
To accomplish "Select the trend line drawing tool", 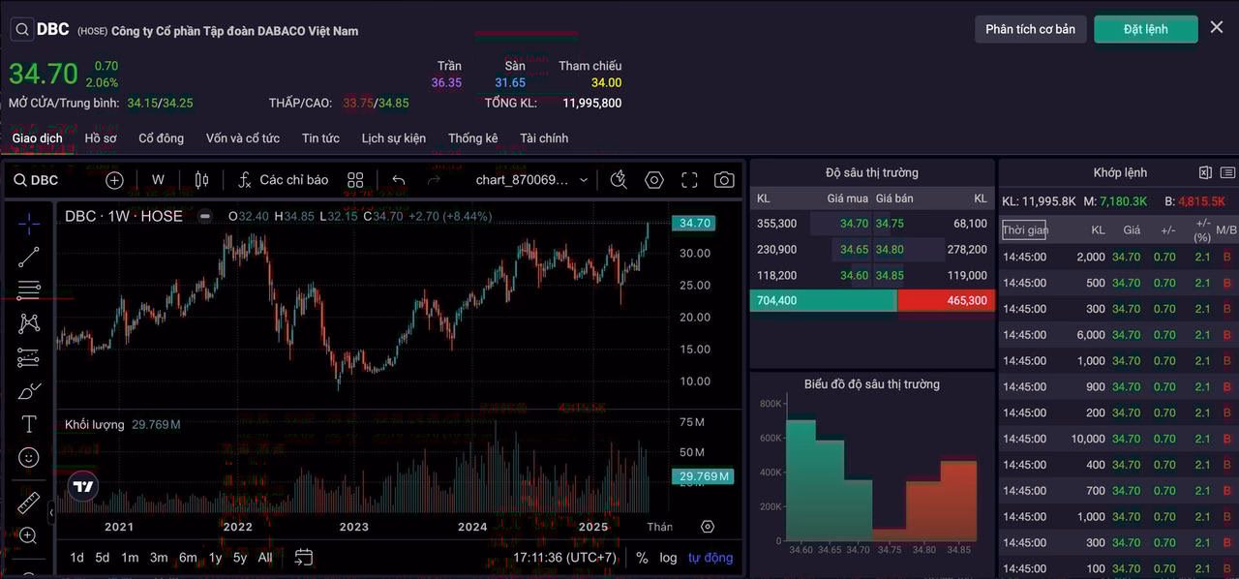I will (29, 257).
